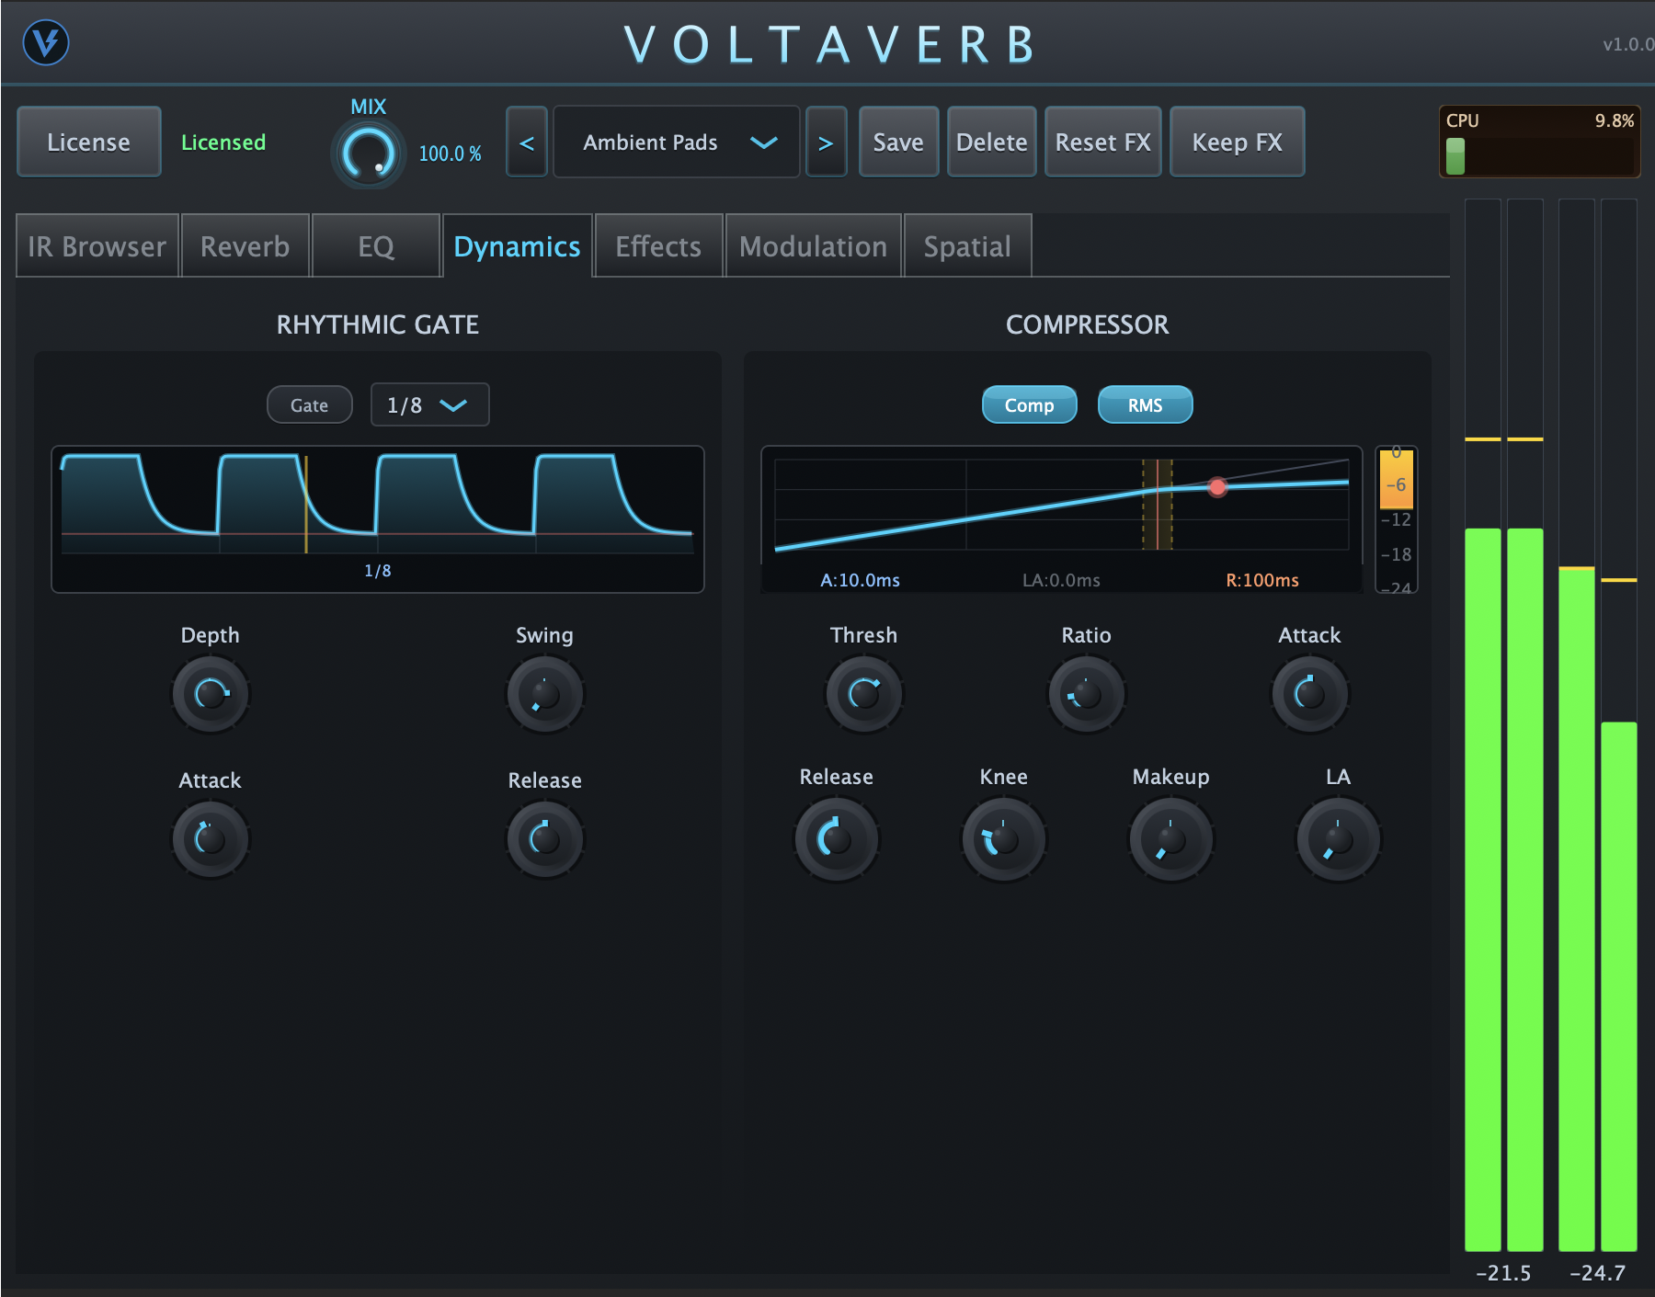Toggle the RMS detection mode button

[x=1146, y=404]
